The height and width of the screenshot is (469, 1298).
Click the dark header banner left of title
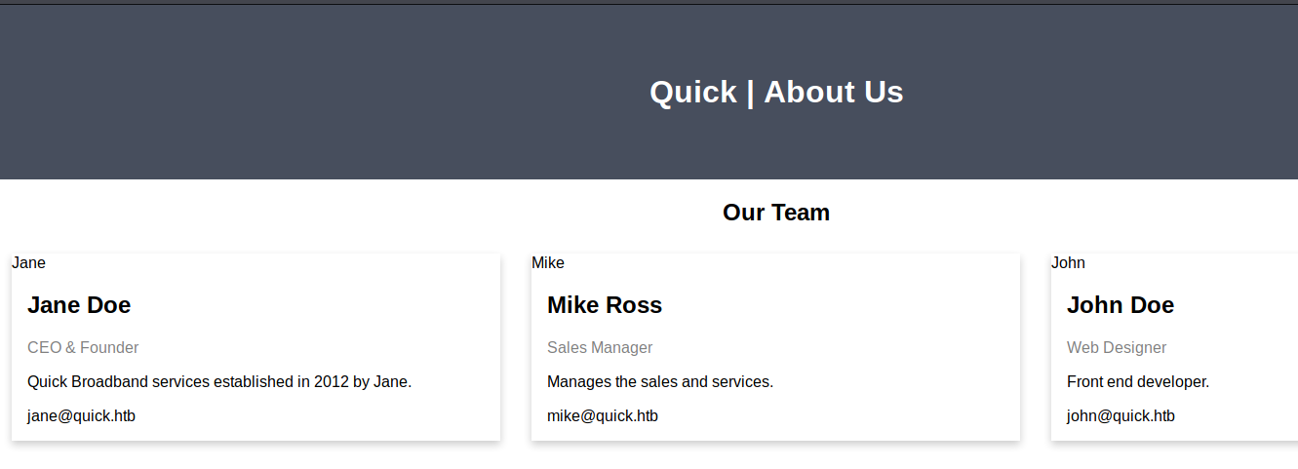293,93
